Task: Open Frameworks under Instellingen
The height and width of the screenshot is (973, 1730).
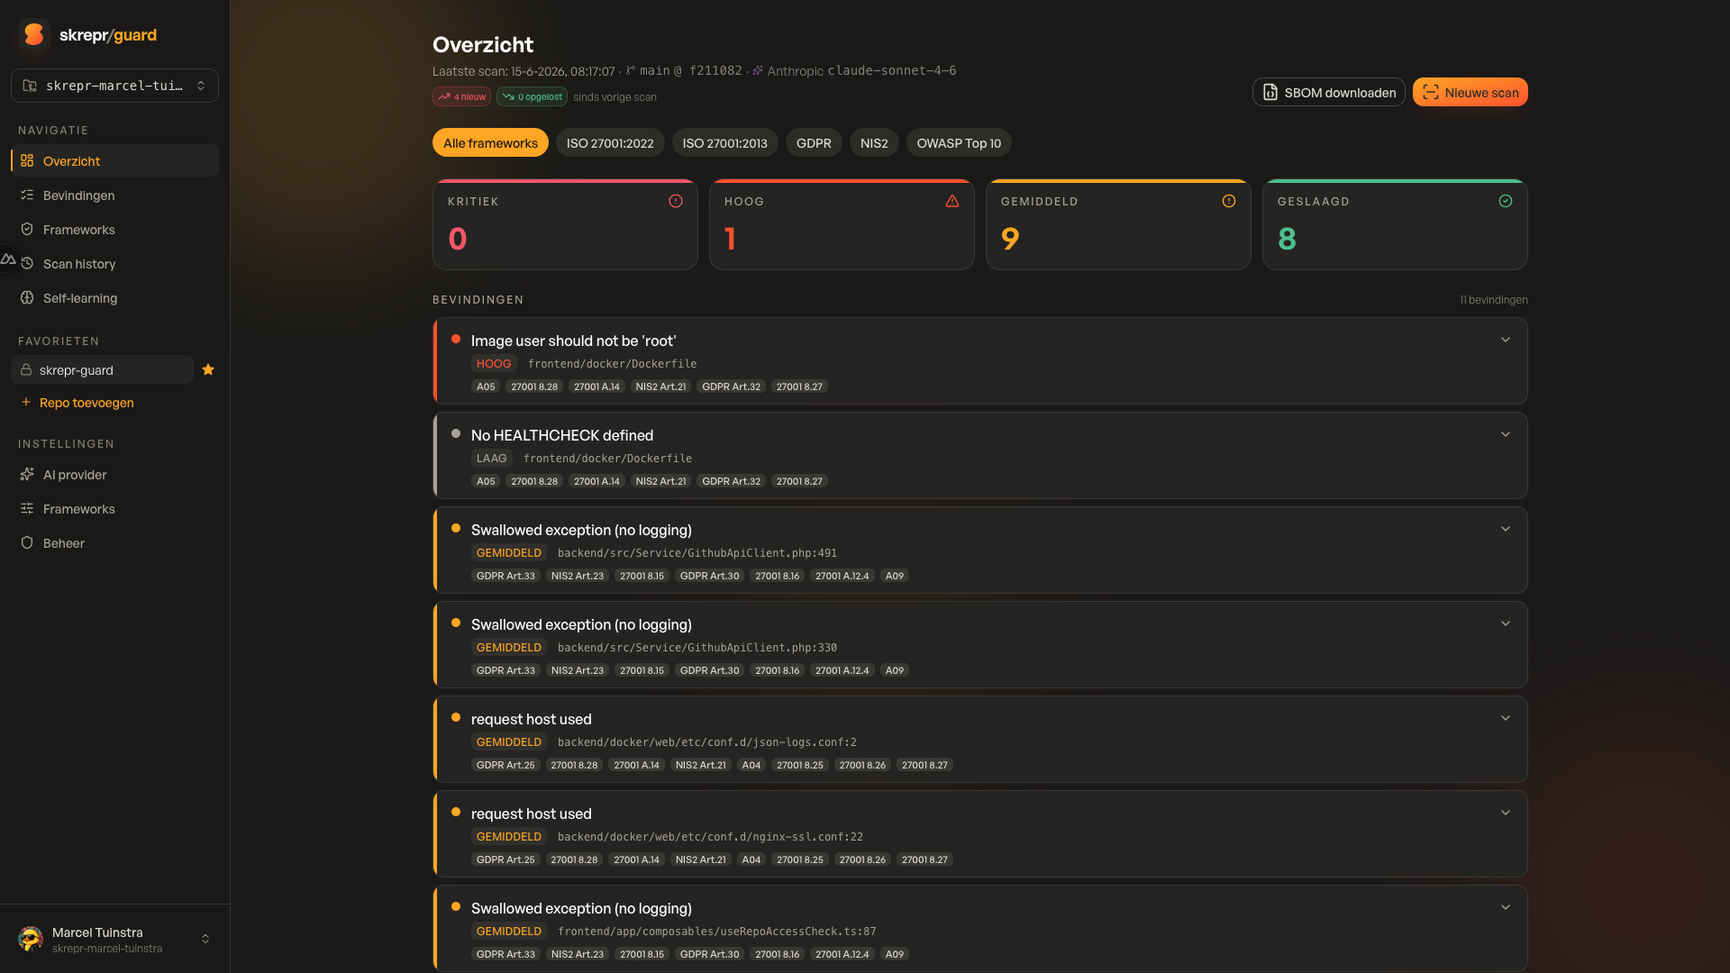Action: pos(114,508)
